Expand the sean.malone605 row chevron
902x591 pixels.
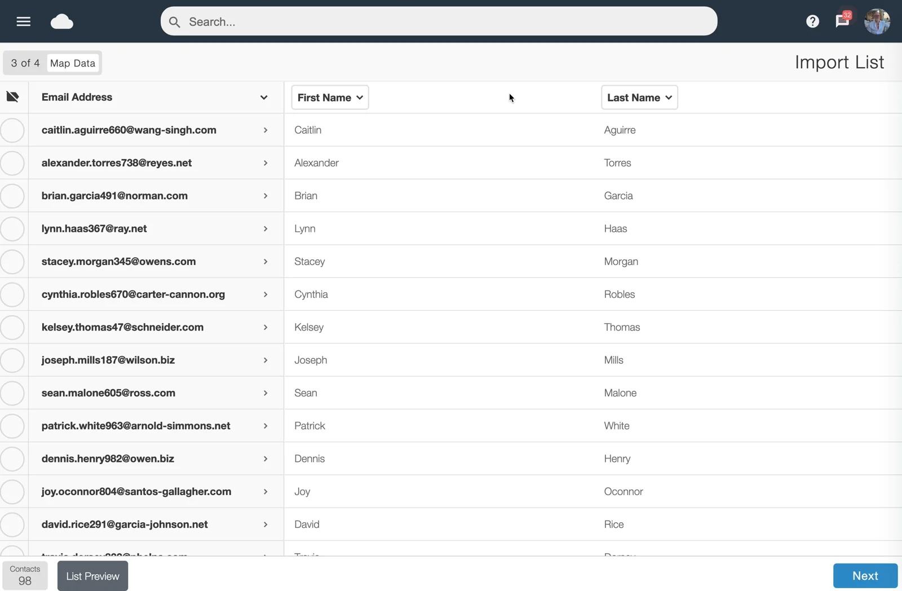coord(266,393)
